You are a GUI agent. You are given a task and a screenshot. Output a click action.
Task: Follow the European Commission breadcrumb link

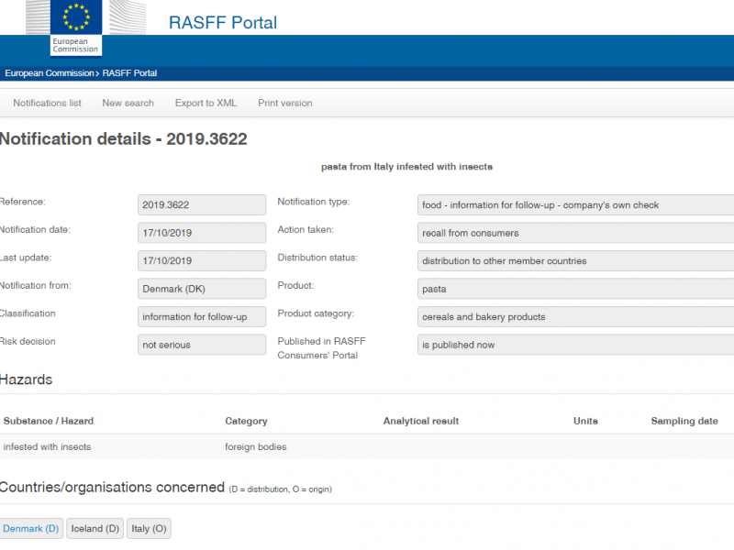[x=50, y=73]
